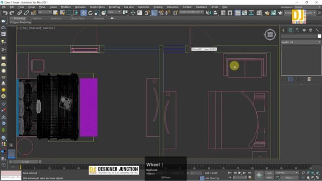Open the Select by Name dialog
The height and width of the screenshot is (181, 322).
[62, 13]
